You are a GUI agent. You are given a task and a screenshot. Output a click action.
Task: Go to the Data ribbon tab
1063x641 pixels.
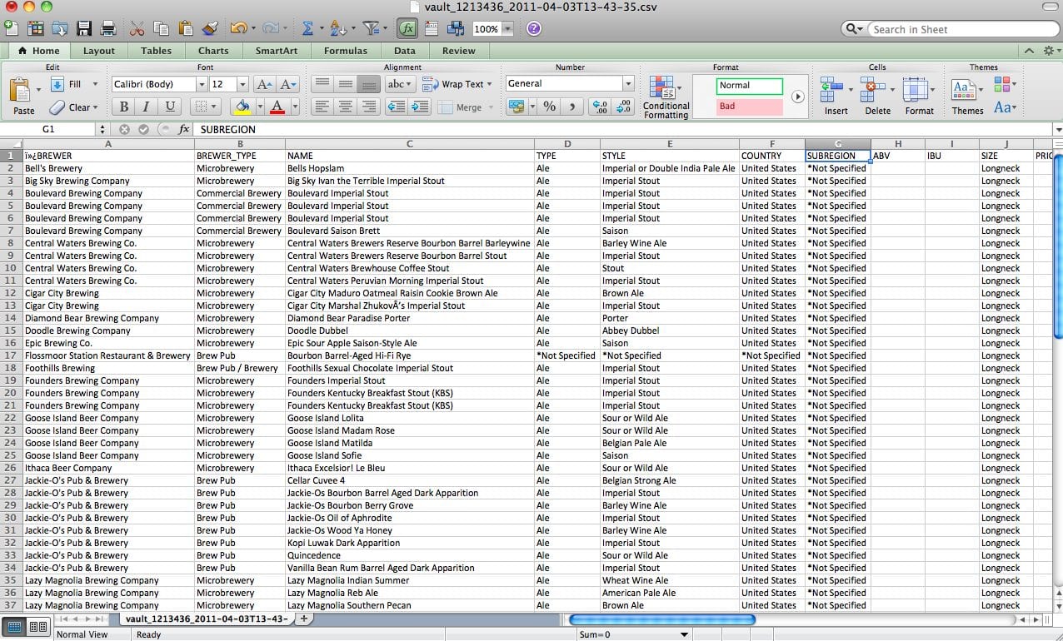[x=405, y=51]
